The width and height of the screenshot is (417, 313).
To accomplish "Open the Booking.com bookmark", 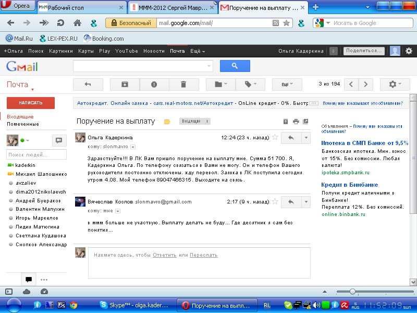I will (x=104, y=39).
